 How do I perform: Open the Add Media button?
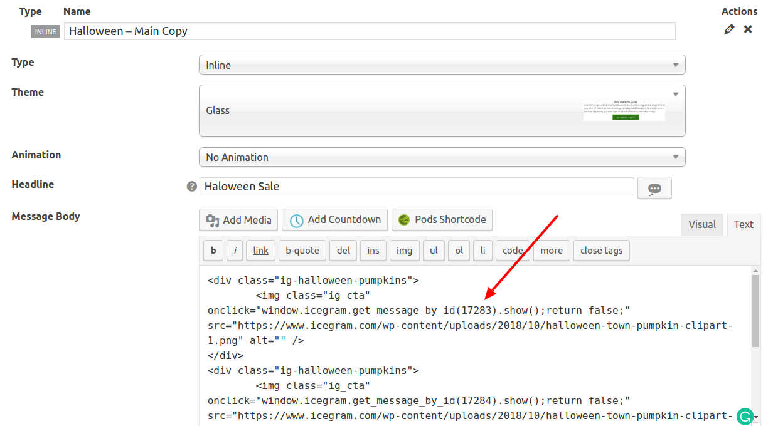(238, 220)
